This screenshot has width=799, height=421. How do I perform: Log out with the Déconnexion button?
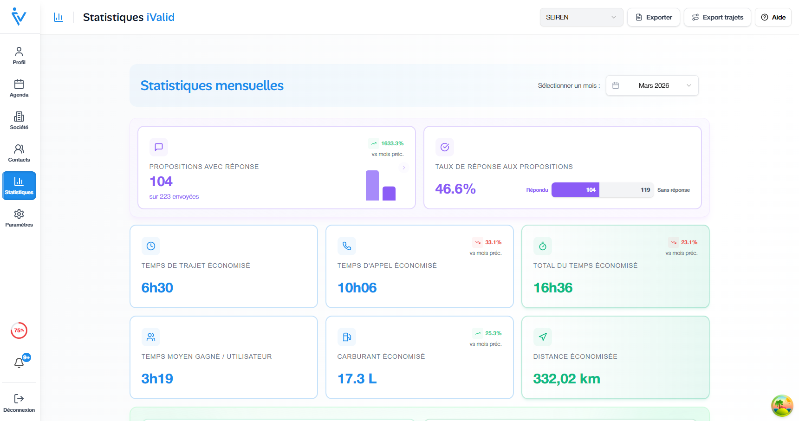click(x=19, y=402)
